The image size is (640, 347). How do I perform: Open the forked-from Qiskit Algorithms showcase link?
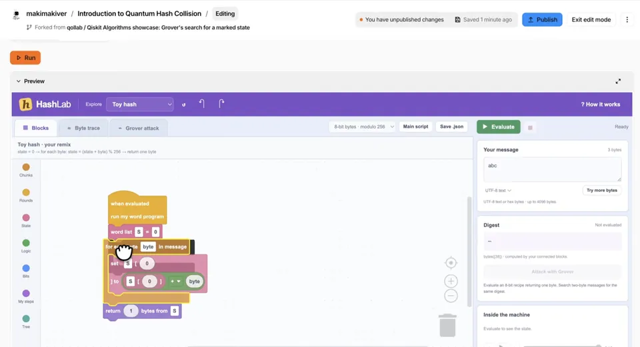point(159,28)
